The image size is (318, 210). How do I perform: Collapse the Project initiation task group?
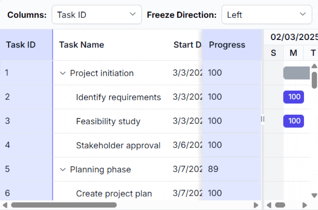pyautogui.click(x=63, y=73)
